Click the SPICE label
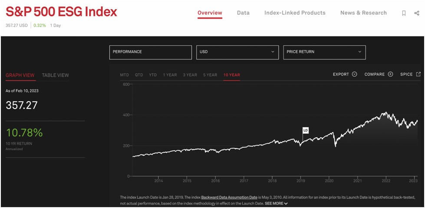This screenshot has height=208, width=425. [x=406, y=74]
